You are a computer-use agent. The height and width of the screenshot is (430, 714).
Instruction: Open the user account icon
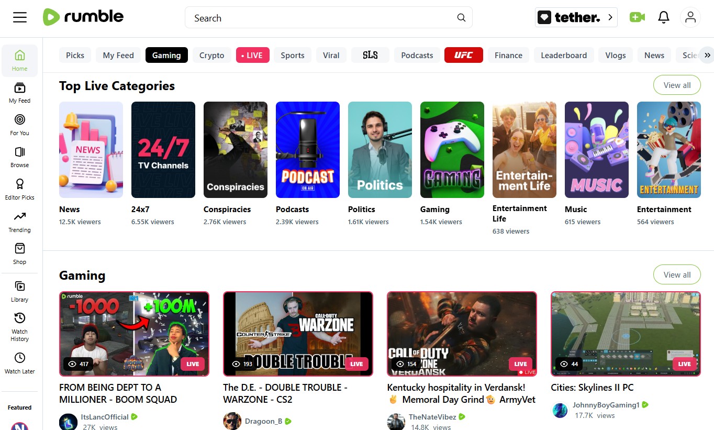(690, 17)
